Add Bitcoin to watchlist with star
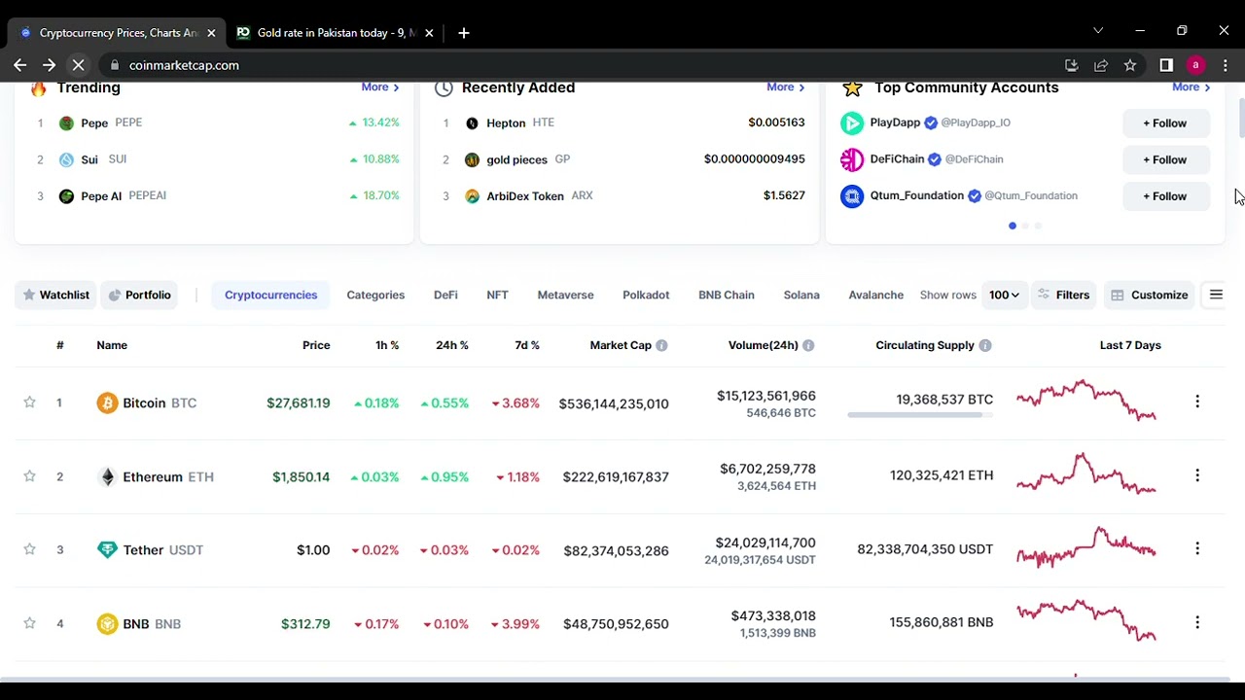The image size is (1245, 700). (x=29, y=402)
